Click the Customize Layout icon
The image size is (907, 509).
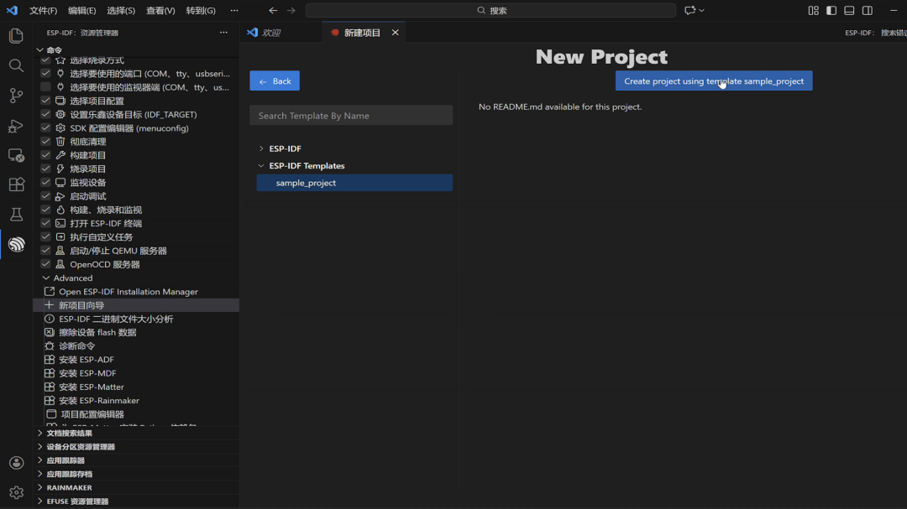pyautogui.click(x=813, y=10)
